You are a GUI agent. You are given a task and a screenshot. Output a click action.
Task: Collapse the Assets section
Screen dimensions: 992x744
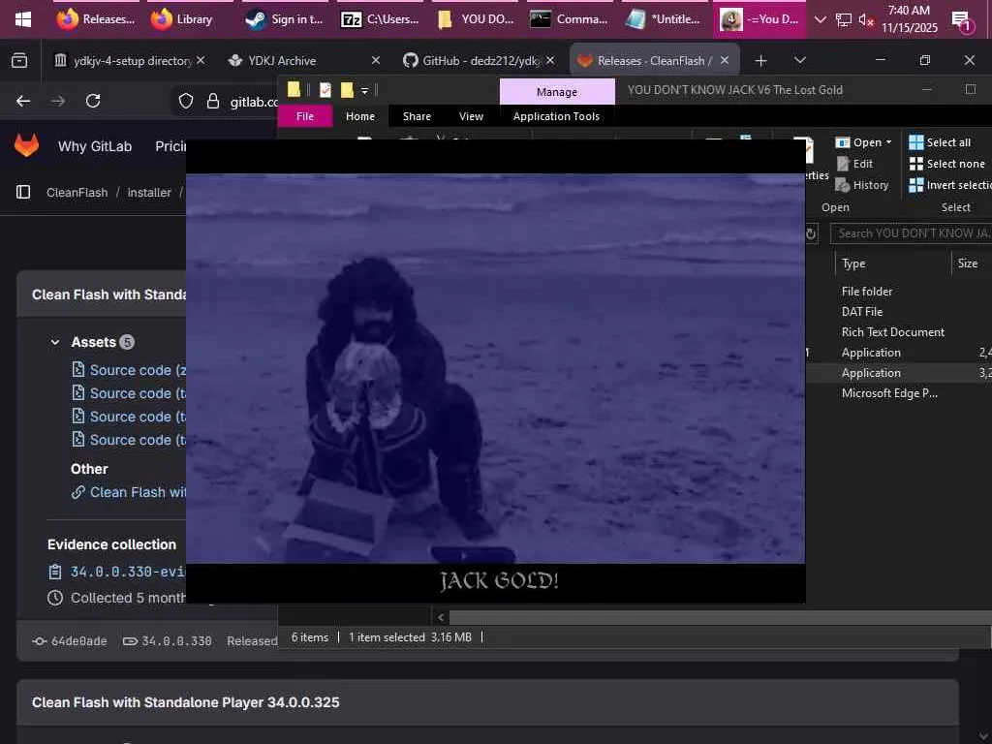click(x=55, y=342)
